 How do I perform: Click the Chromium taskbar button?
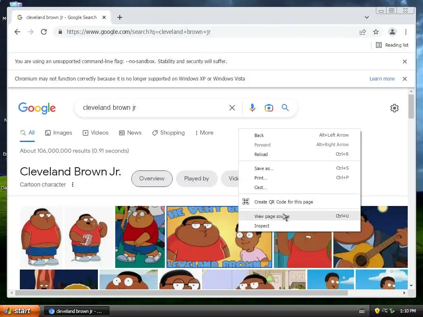[x=76, y=311]
